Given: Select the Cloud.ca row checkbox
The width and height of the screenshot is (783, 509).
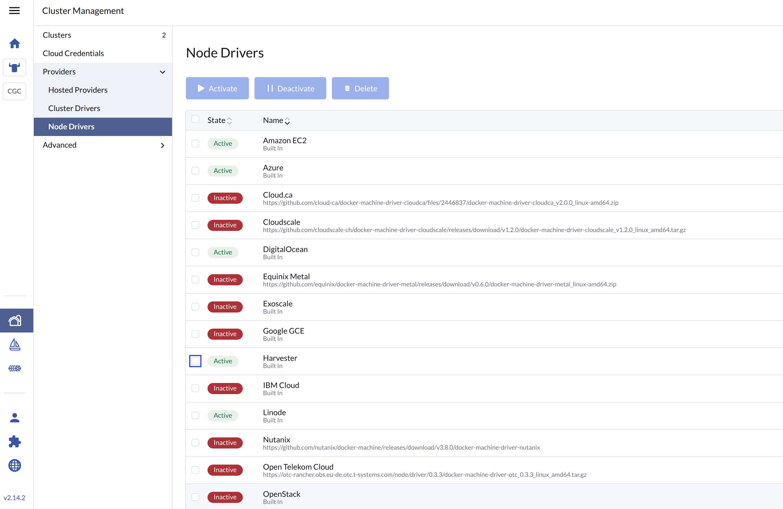Looking at the screenshot, I should point(195,198).
